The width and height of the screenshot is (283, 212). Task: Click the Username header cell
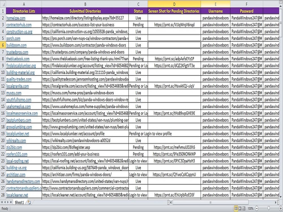tap(215, 11)
